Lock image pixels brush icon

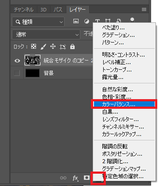pyautogui.click(x=43, y=47)
